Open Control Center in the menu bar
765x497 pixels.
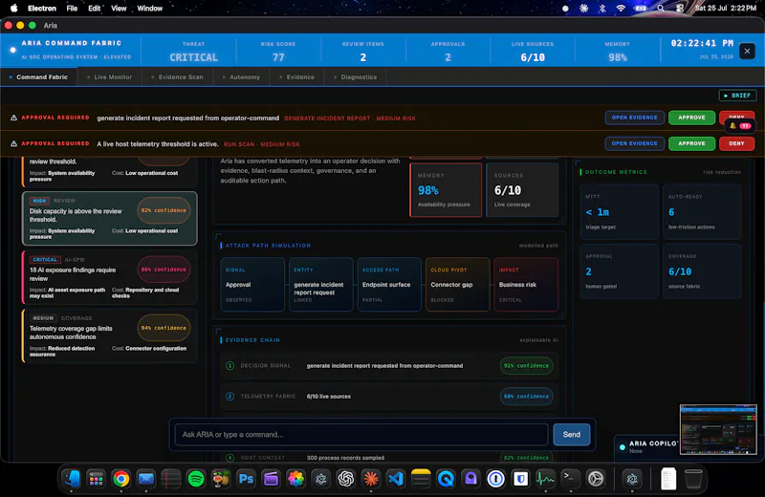[x=680, y=8]
